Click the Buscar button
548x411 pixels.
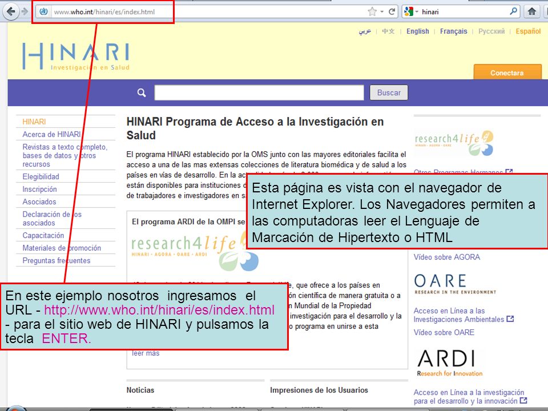tap(389, 92)
